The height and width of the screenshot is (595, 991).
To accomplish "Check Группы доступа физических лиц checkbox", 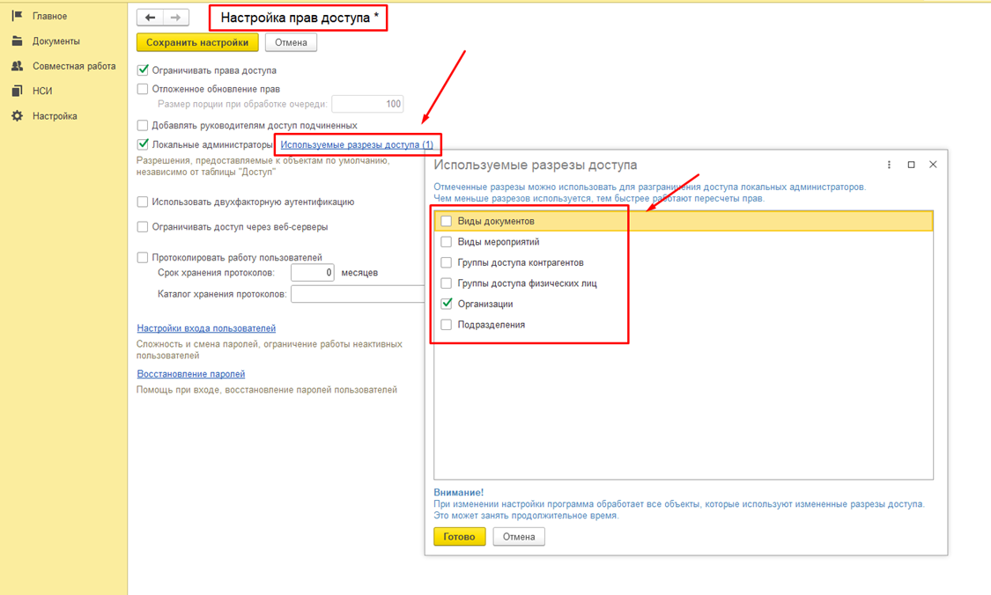I will 447,283.
